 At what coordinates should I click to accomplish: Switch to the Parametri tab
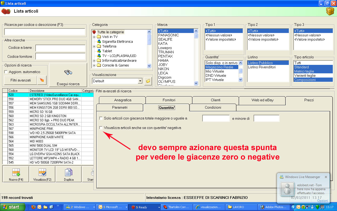(120, 108)
